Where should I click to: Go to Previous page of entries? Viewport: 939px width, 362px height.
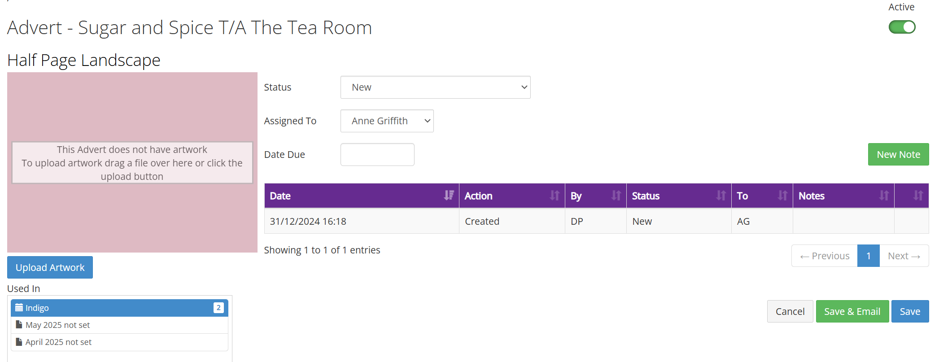pyautogui.click(x=825, y=256)
